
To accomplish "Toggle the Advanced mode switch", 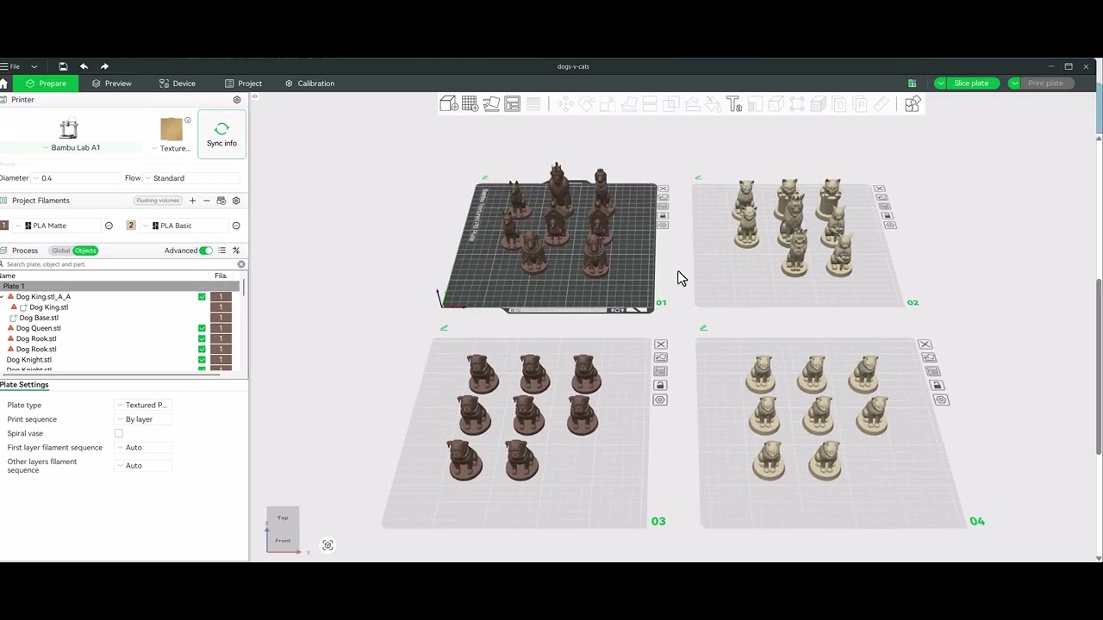I will click(x=206, y=251).
